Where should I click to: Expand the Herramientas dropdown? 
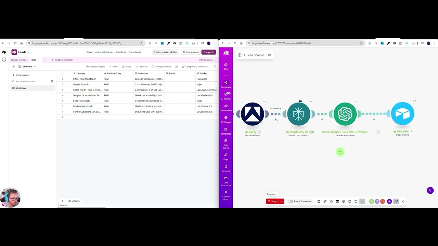pyautogui.click(x=207, y=60)
